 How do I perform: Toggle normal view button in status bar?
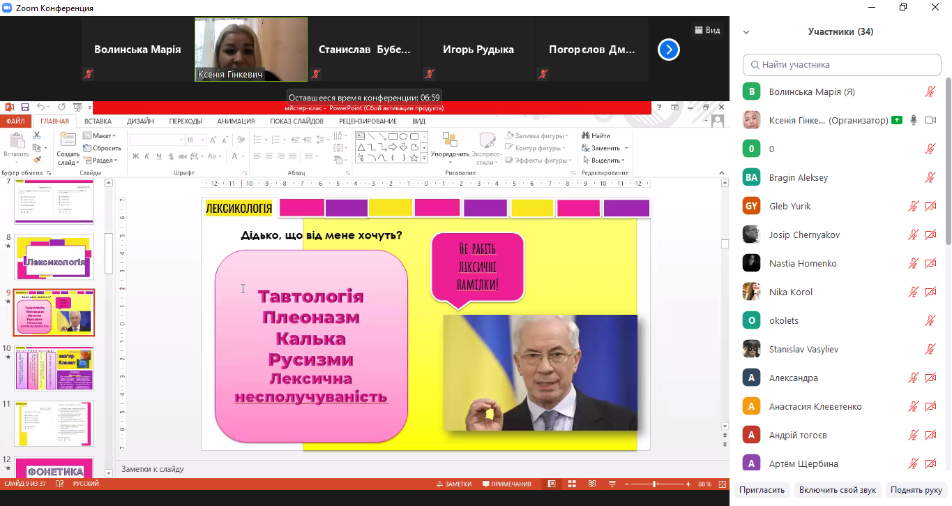552,484
